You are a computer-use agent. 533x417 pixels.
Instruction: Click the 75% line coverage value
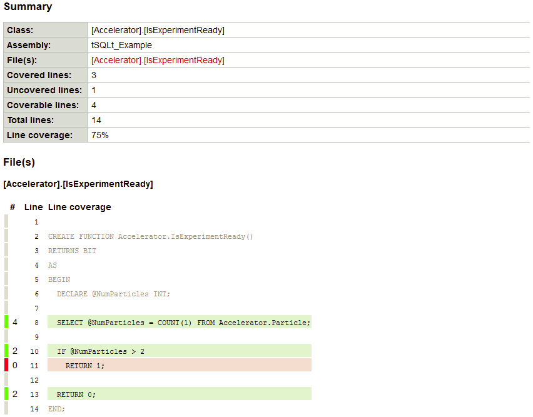click(100, 135)
